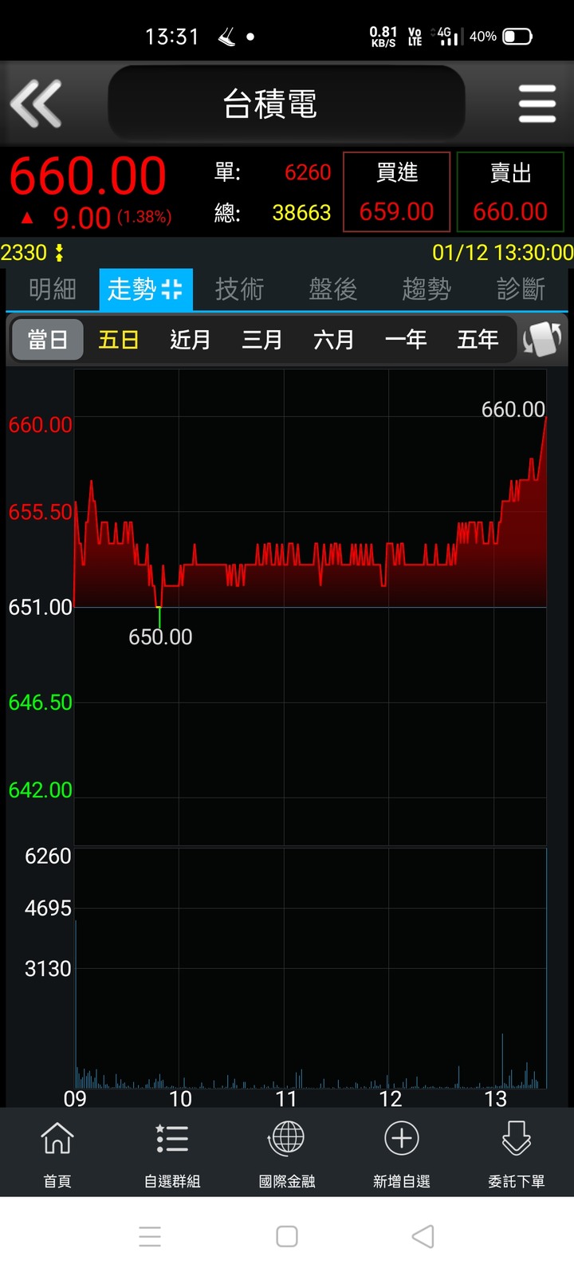The height and width of the screenshot is (1276, 574).
Task: Switch to the 盤後 tab
Action: coord(333,289)
